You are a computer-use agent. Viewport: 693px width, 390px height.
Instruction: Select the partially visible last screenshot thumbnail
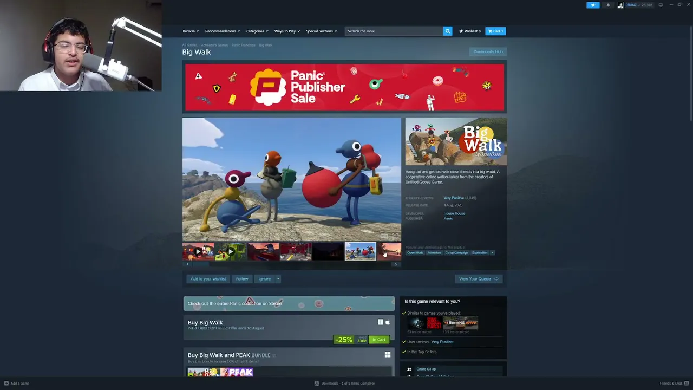[x=389, y=251]
